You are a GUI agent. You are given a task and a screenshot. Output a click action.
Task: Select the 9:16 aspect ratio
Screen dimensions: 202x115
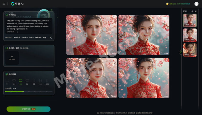47,82
